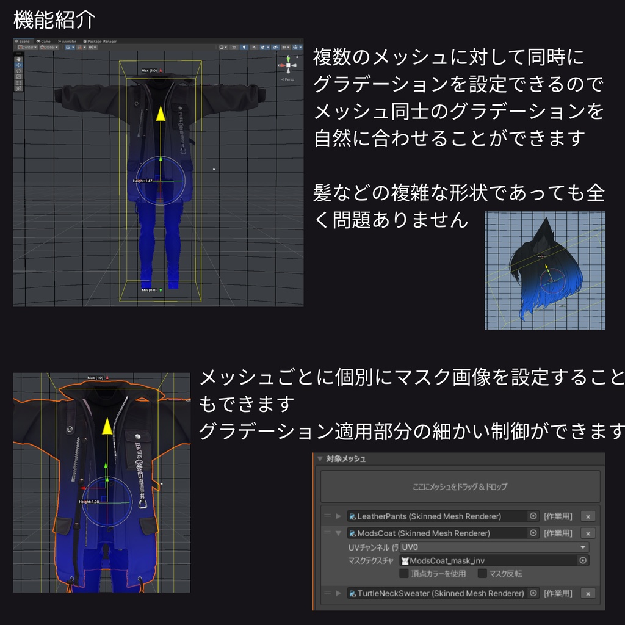The width and height of the screenshot is (625, 625).
Task: Collapse the ModsCoat renderer details
Action: (x=338, y=533)
